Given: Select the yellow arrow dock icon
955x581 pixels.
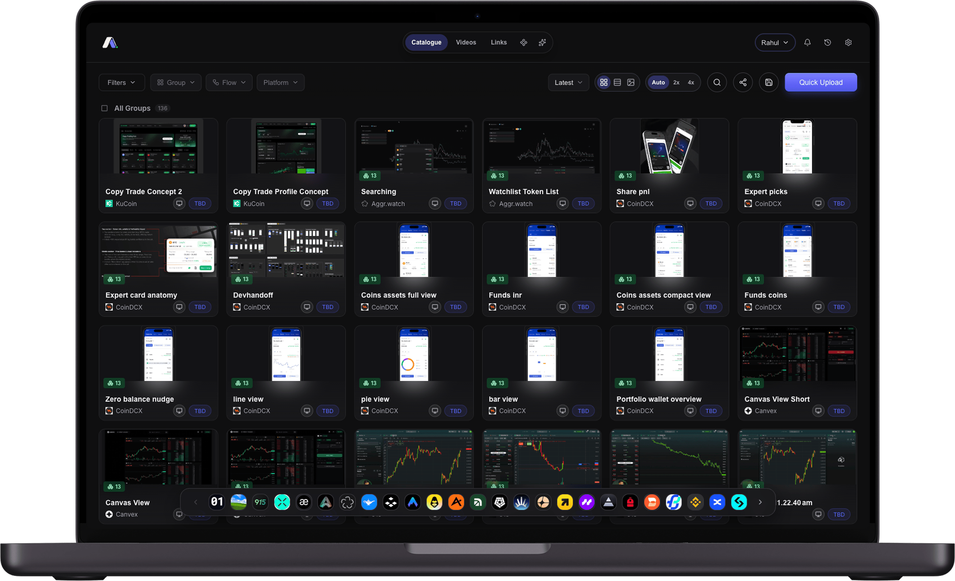Looking at the screenshot, I should click(565, 502).
